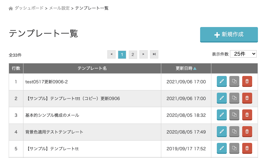
Task: Click previous page arrow
Action: pos(111,54)
